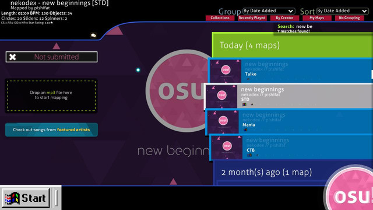
Task: Select the By Creator tab
Action: click(284, 18)
